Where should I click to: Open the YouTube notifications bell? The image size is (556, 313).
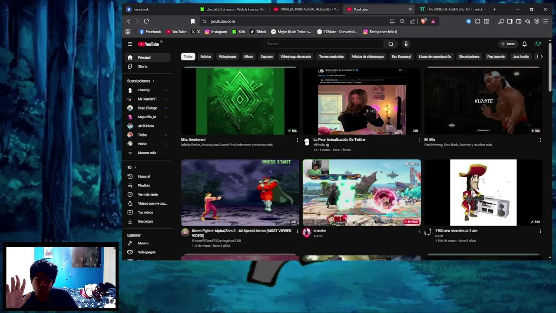(524, 44)
